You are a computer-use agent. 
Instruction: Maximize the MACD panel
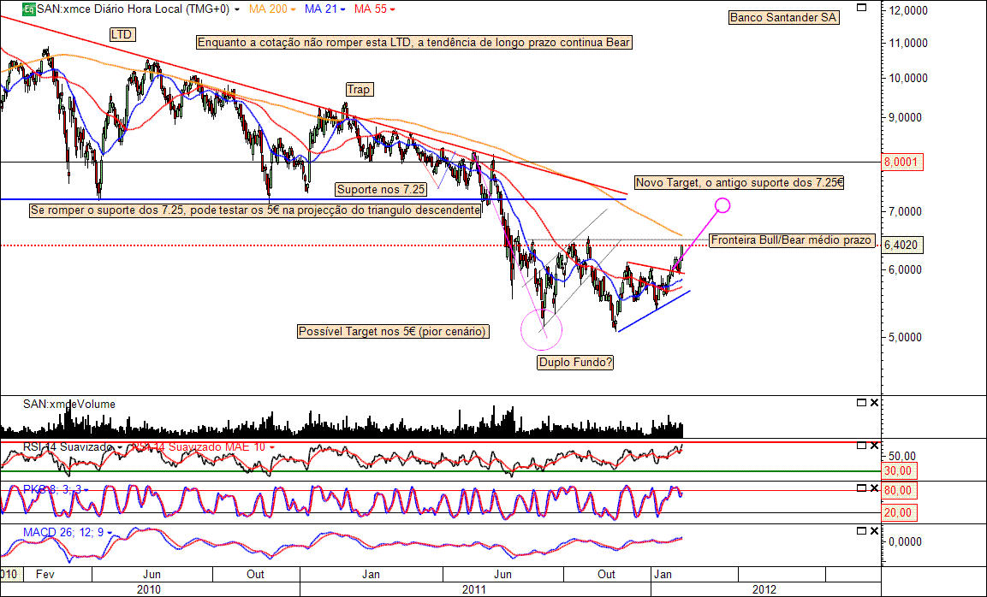[862, 531]
